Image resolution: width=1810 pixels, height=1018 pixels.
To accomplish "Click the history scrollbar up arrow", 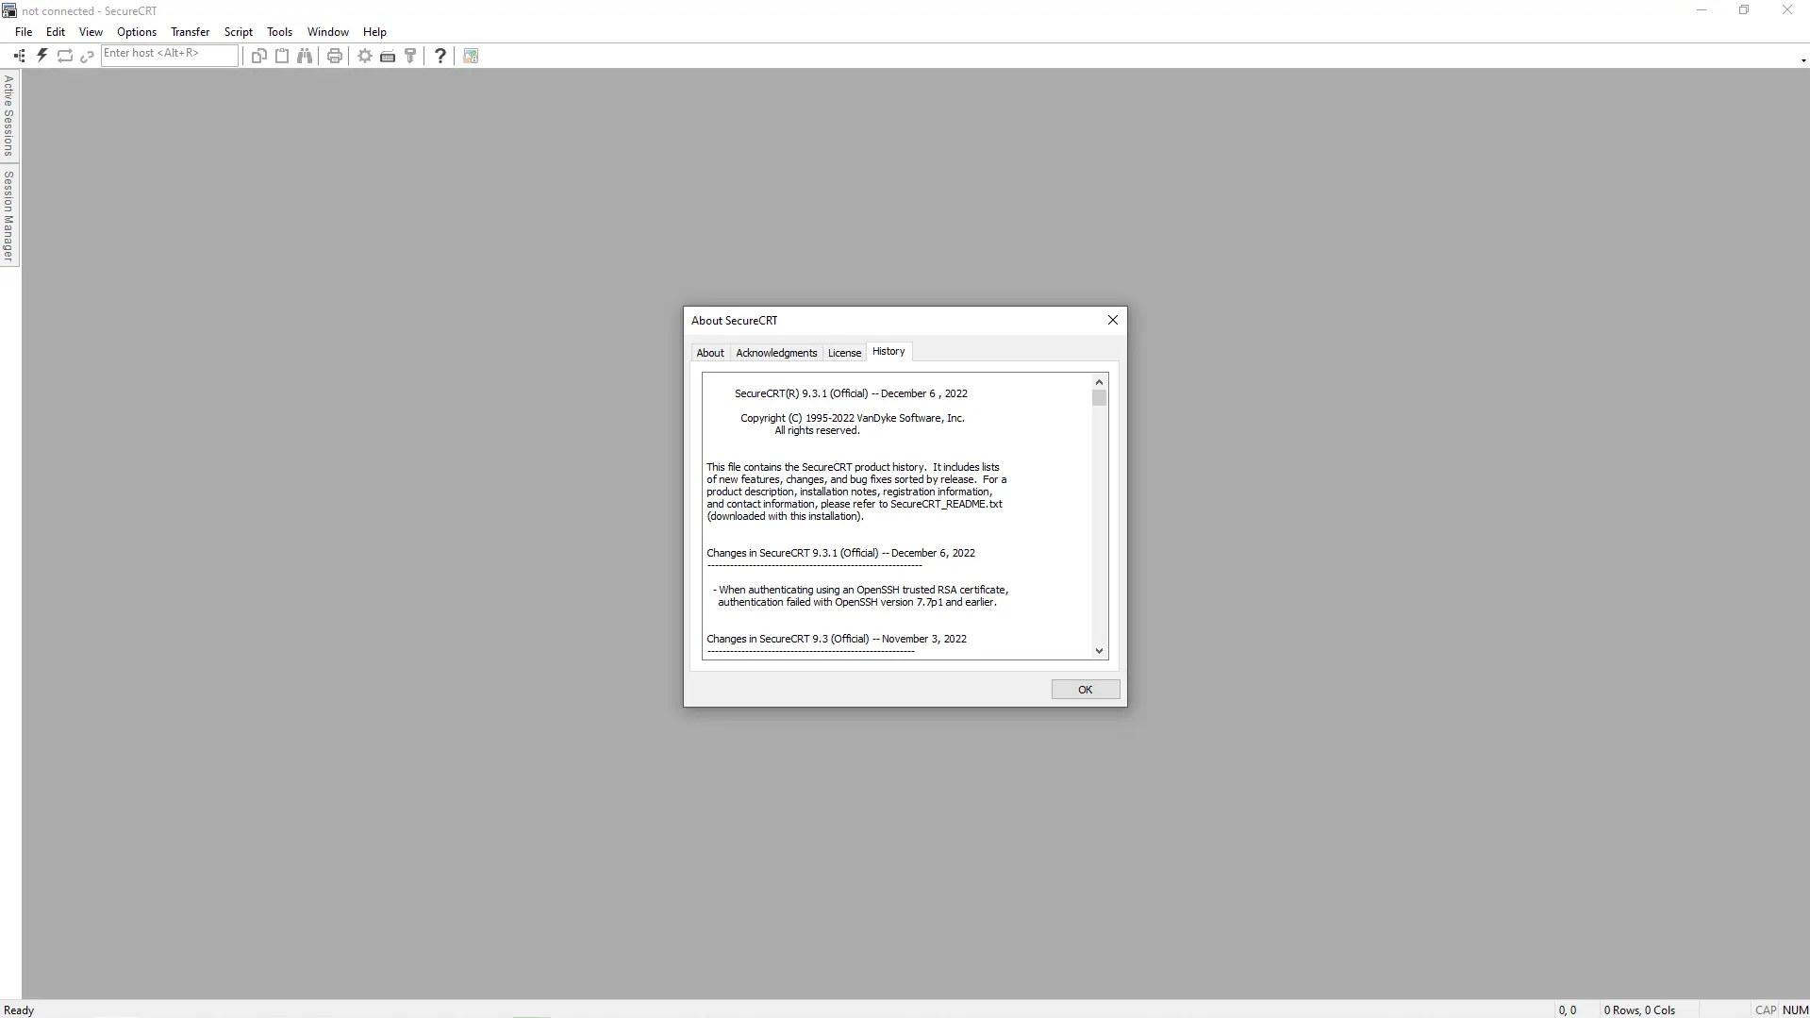I will 1099,382.
